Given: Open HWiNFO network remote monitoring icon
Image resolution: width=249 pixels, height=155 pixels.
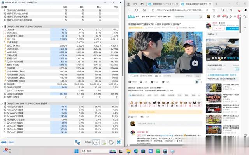Looking at the screenshot, I should coord(77,142).
